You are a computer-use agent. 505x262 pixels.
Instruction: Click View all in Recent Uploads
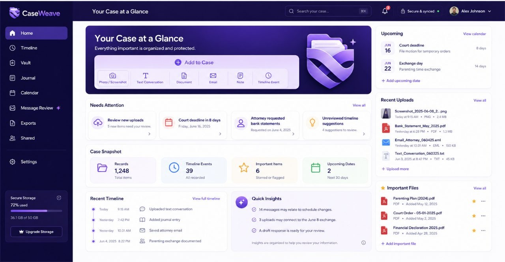tap(480, 101)
